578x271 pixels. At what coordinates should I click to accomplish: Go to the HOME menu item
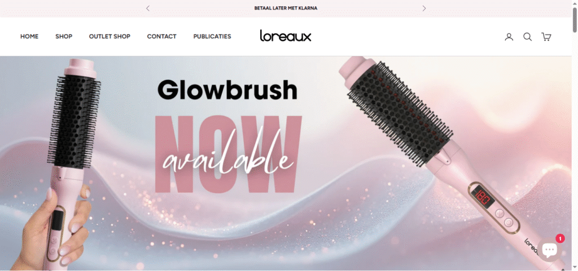[29, 37]
